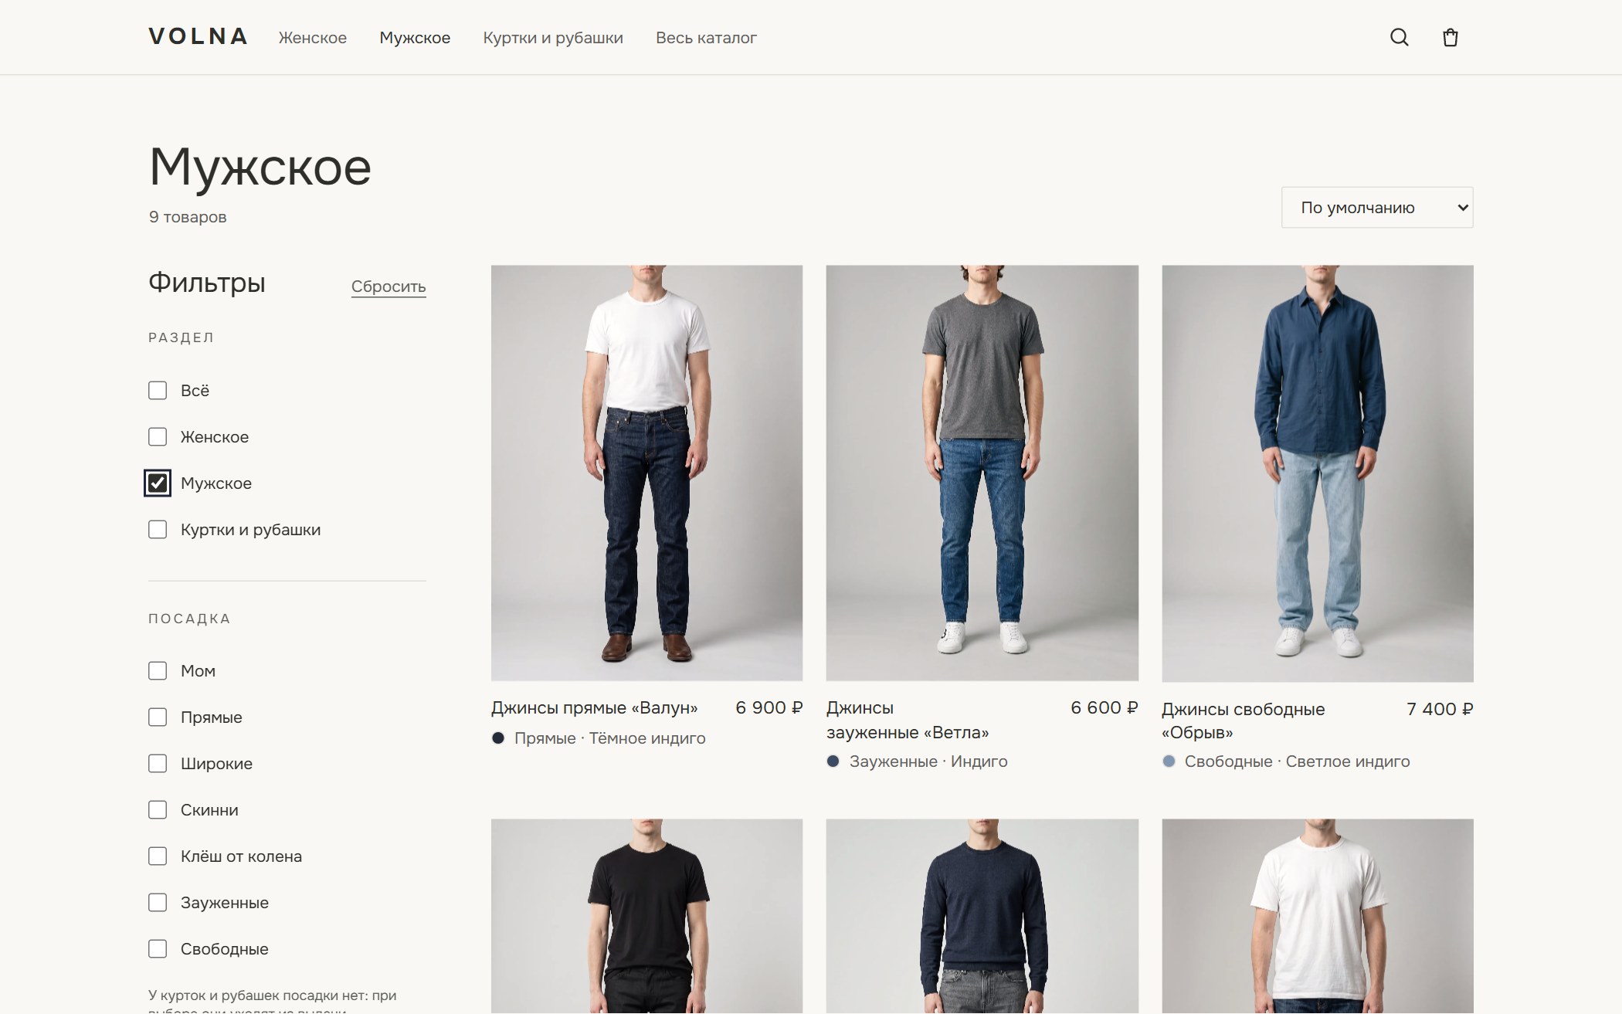Check Куртки и рубашки filter checkbox
1622x1014 pixels.
click(x=158, y=530)
